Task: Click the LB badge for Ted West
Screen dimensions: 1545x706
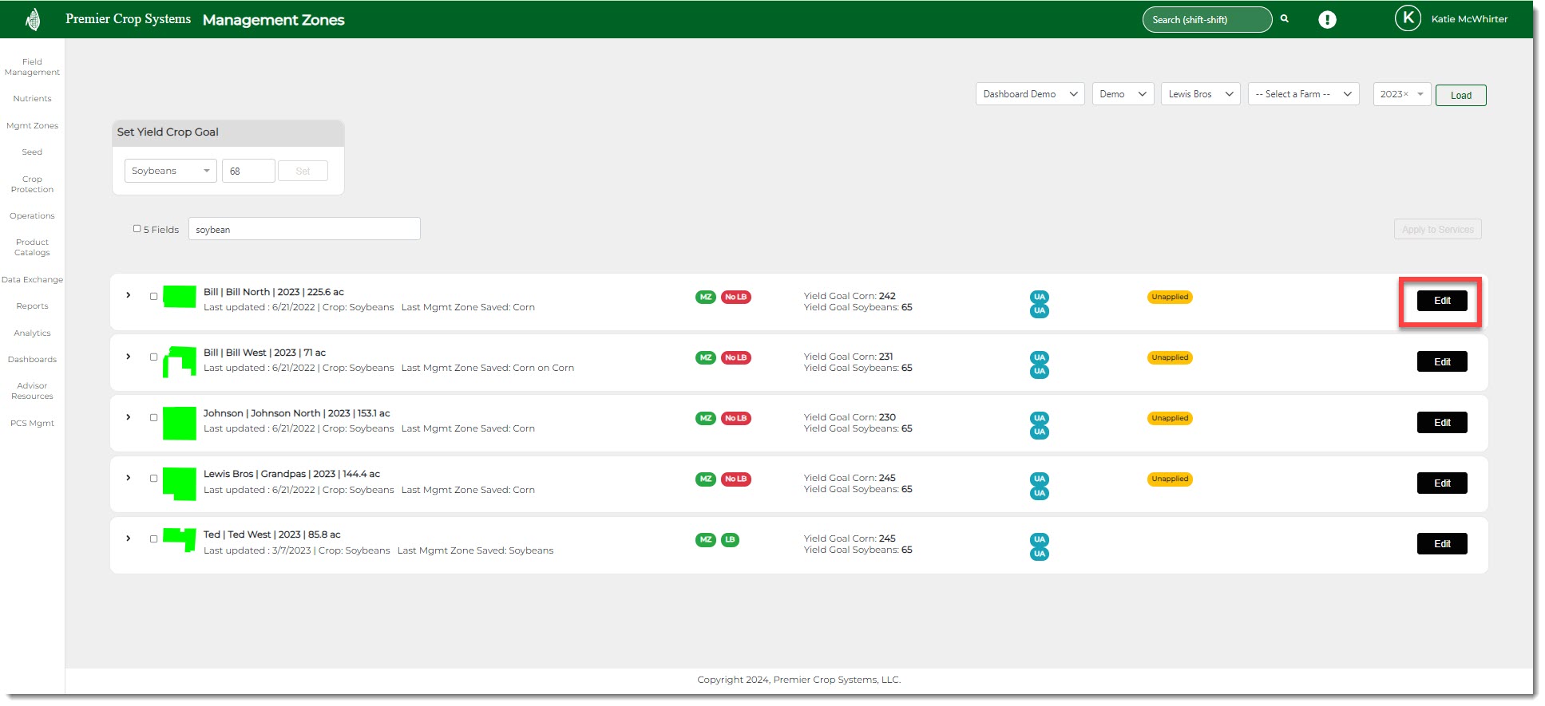Action: tap(730, 540)
